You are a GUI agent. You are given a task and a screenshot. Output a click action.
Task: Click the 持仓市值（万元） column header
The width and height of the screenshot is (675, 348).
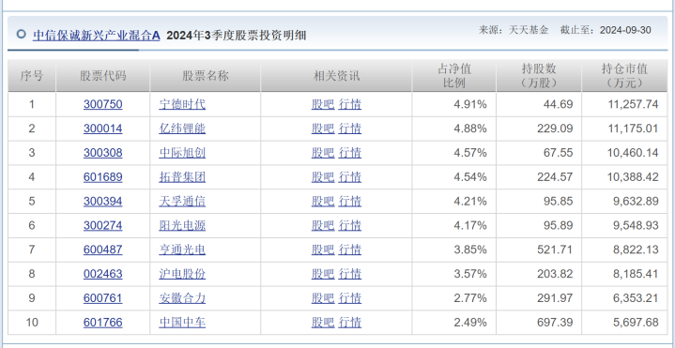coord(624,76)
